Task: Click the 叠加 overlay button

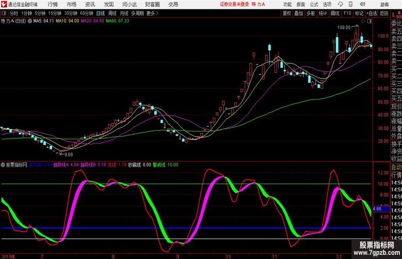Action: (x=299, y=13)
